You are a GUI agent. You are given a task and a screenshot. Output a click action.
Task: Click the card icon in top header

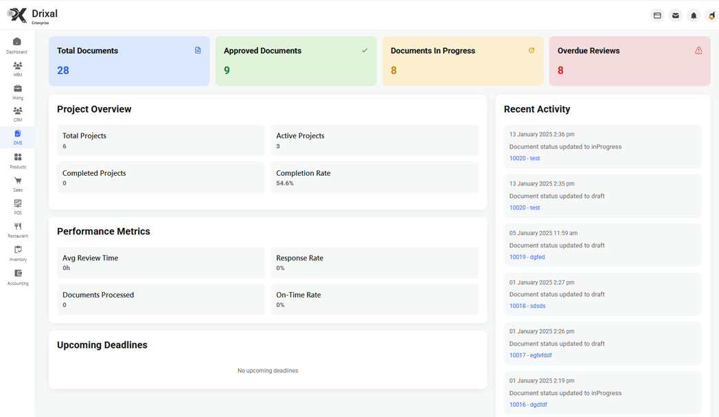(657, 15)
